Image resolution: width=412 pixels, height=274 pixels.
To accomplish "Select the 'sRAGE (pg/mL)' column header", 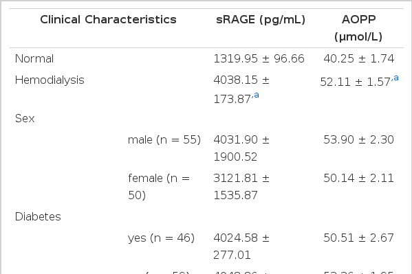I will click(261, 20).
